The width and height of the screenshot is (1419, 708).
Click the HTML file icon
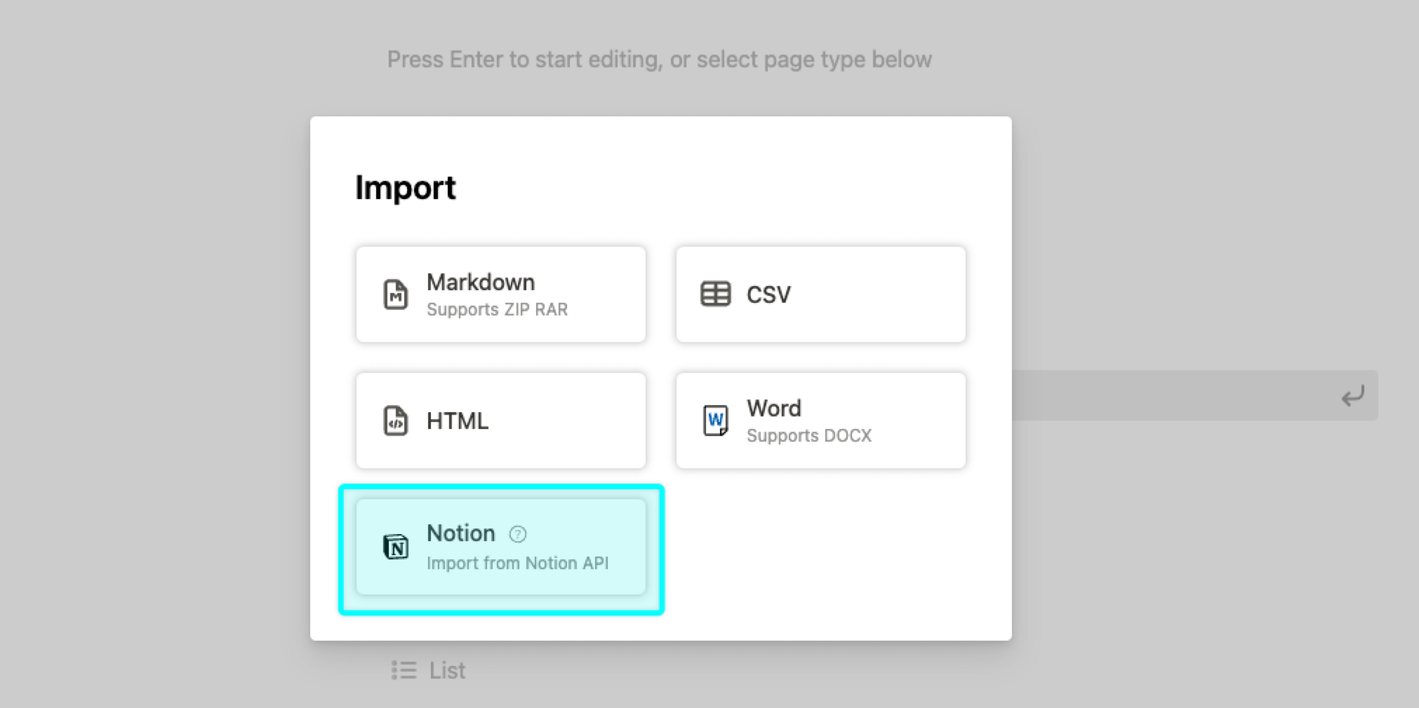pos(395,421)
